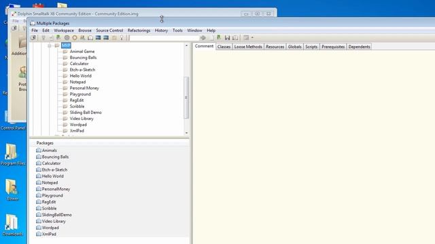Select Calculator in Packages list
435x244 pixels.
click(x=52, y=163)
